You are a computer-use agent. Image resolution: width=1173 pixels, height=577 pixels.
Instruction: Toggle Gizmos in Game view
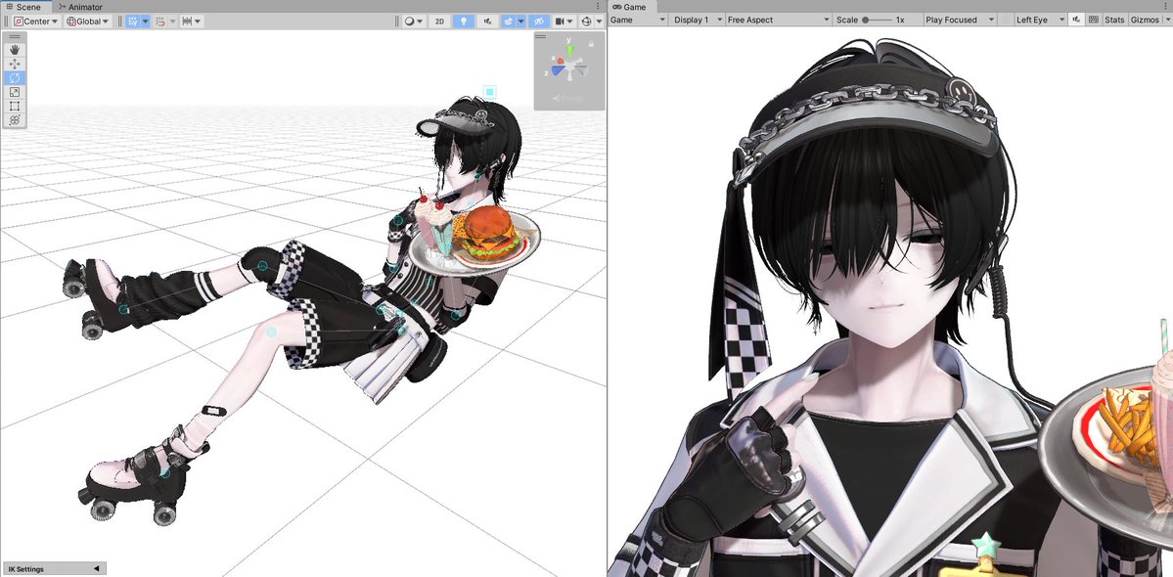[x=1144, y=21]
